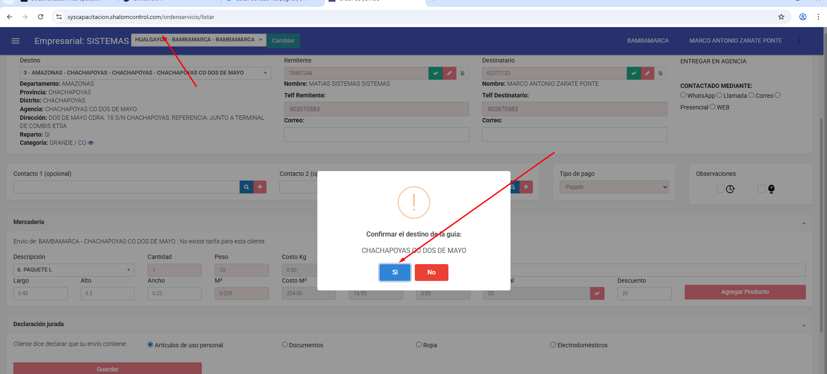Click the plus icon for Contacto 1
The image size is (827, 374).
click(x=260, y=187)
